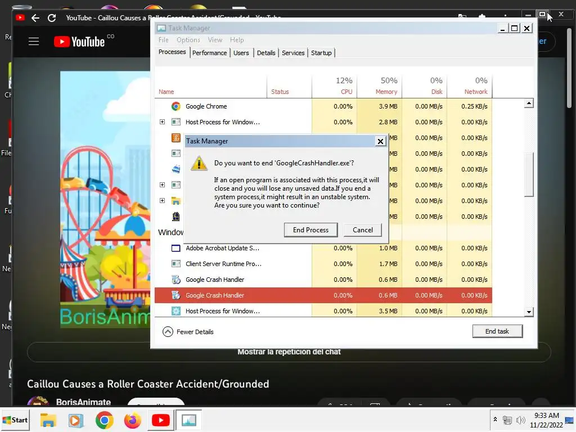The width and height of the screenshot is (576, 432).
Task: Select Client Server Runtime Process row
Action: (323, 264)
